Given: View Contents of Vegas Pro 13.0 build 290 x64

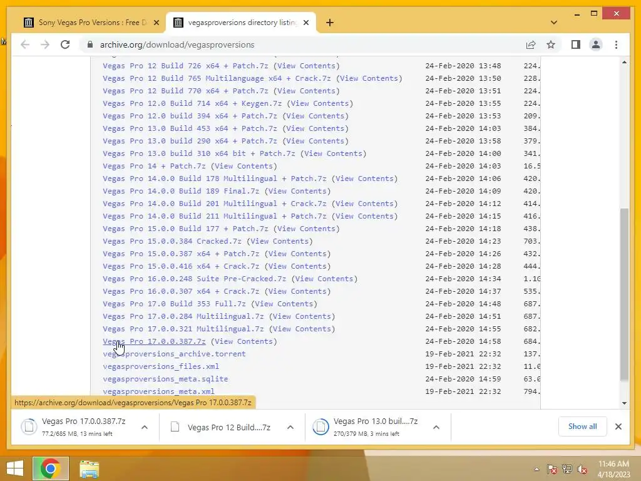Looking at the screenshot, I should (x=315, y=141).
